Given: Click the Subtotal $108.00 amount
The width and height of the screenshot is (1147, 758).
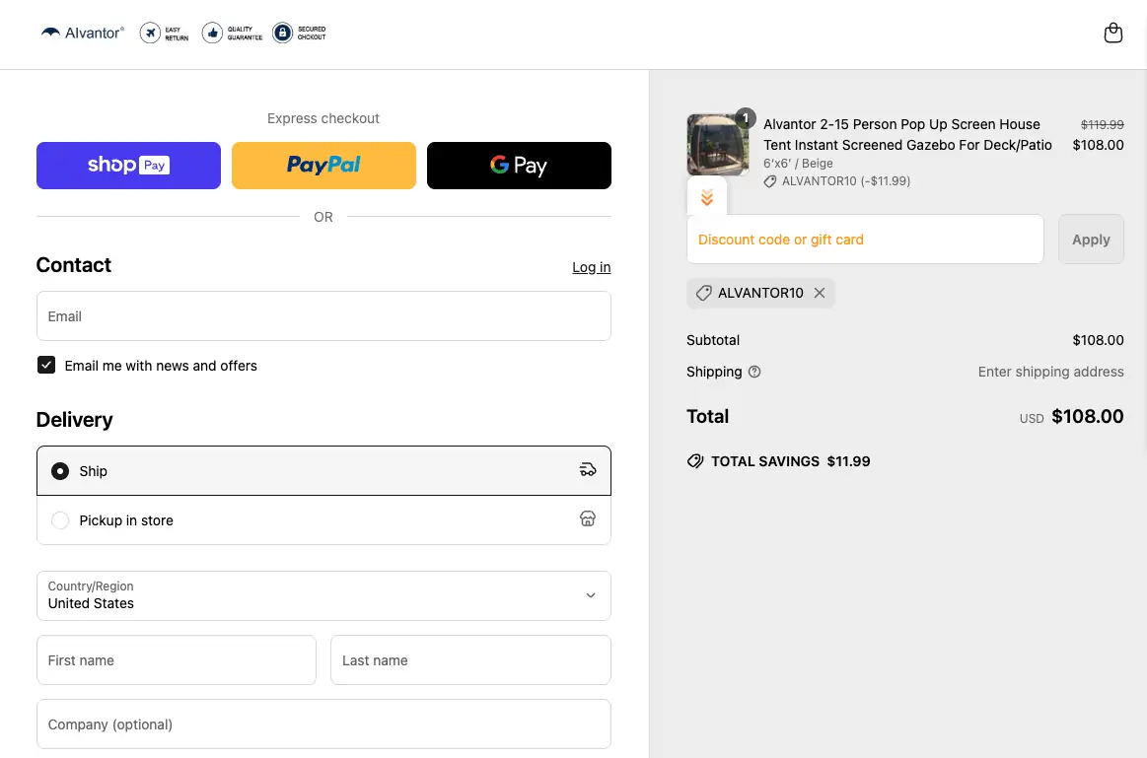Looking at the screenshot, I should coord(1098,340).
